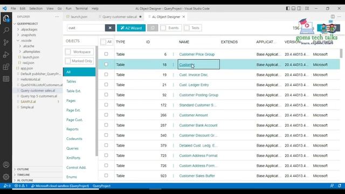Toggle primary side bar layout icon
The height and width of the screenshot is (194, 345).
click(288, 9)
